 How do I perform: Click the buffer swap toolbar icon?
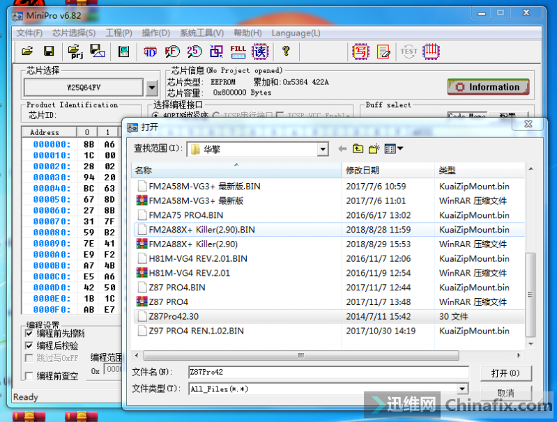pyautogui.click(x=216, y=52)
